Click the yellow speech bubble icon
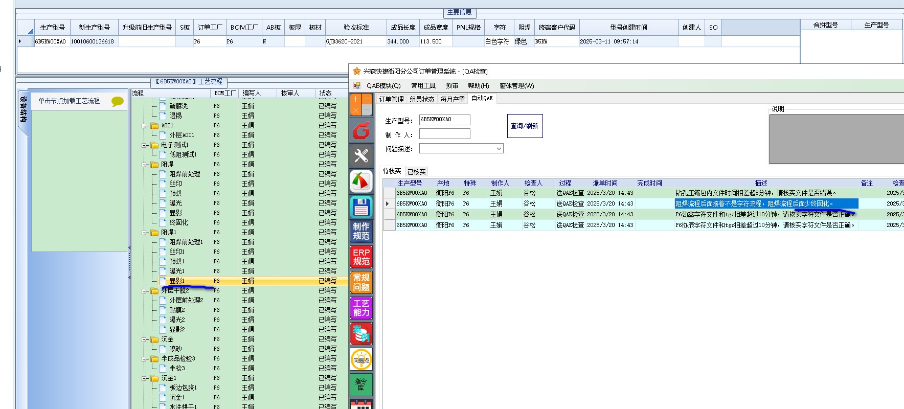 118,101
